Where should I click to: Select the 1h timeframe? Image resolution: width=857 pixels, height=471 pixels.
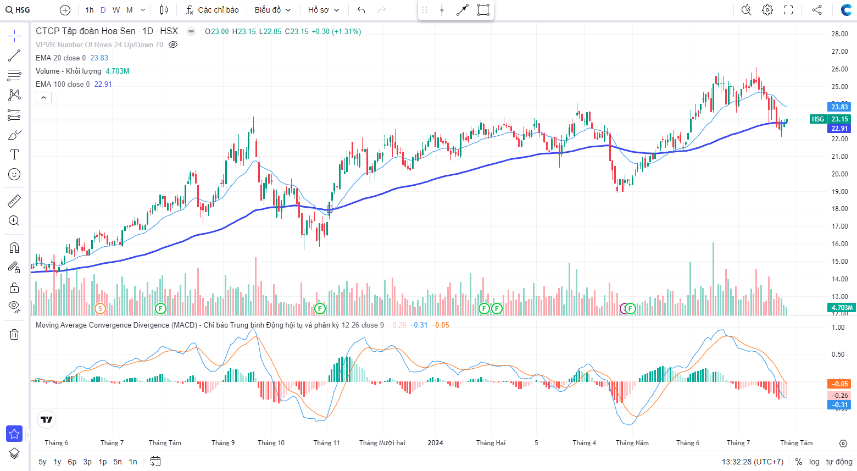pyautogui.click(x=90, y=10)
